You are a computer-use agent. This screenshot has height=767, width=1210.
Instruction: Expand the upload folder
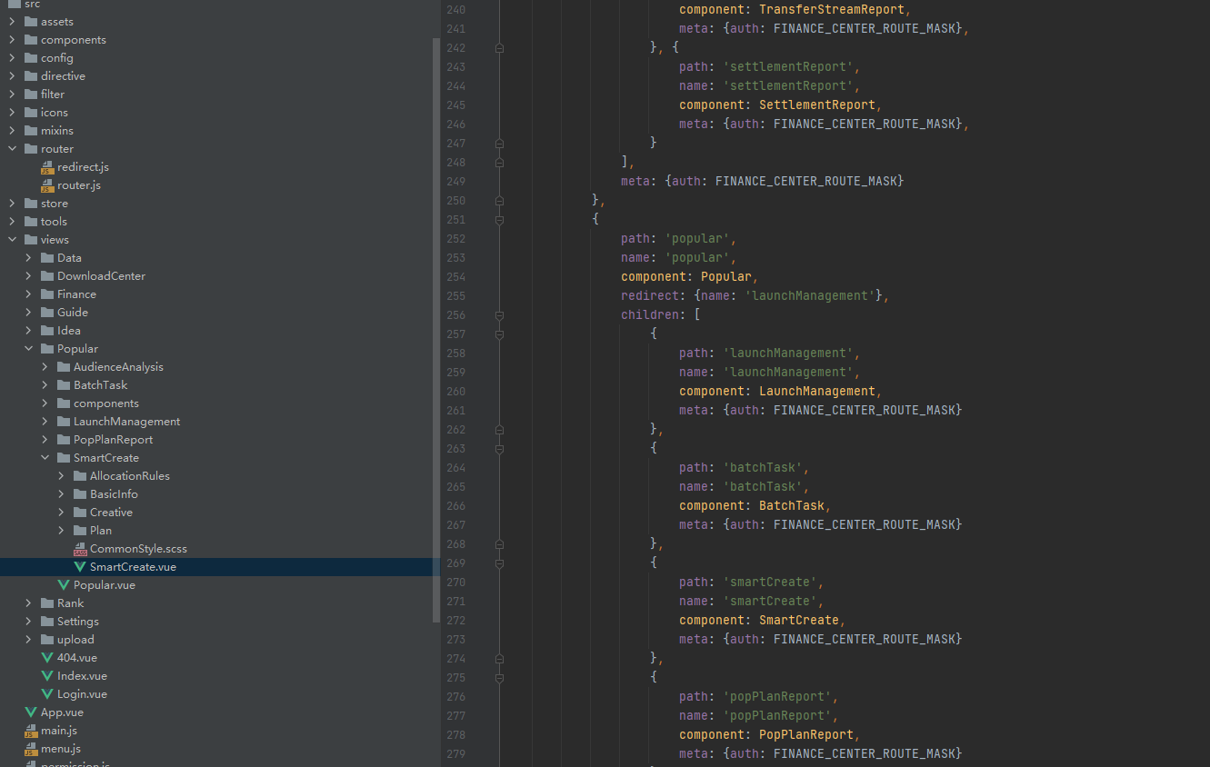pos(28,640)
